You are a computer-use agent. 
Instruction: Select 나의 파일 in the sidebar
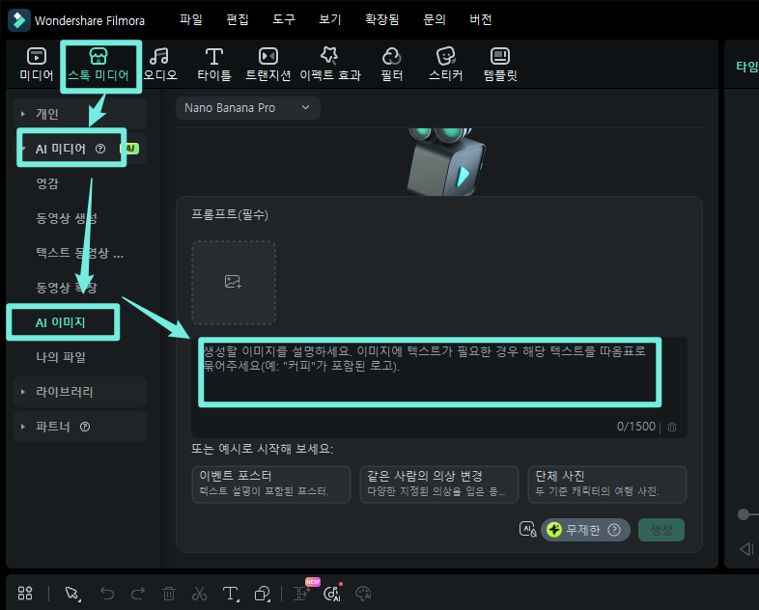[x=61, y=357]
